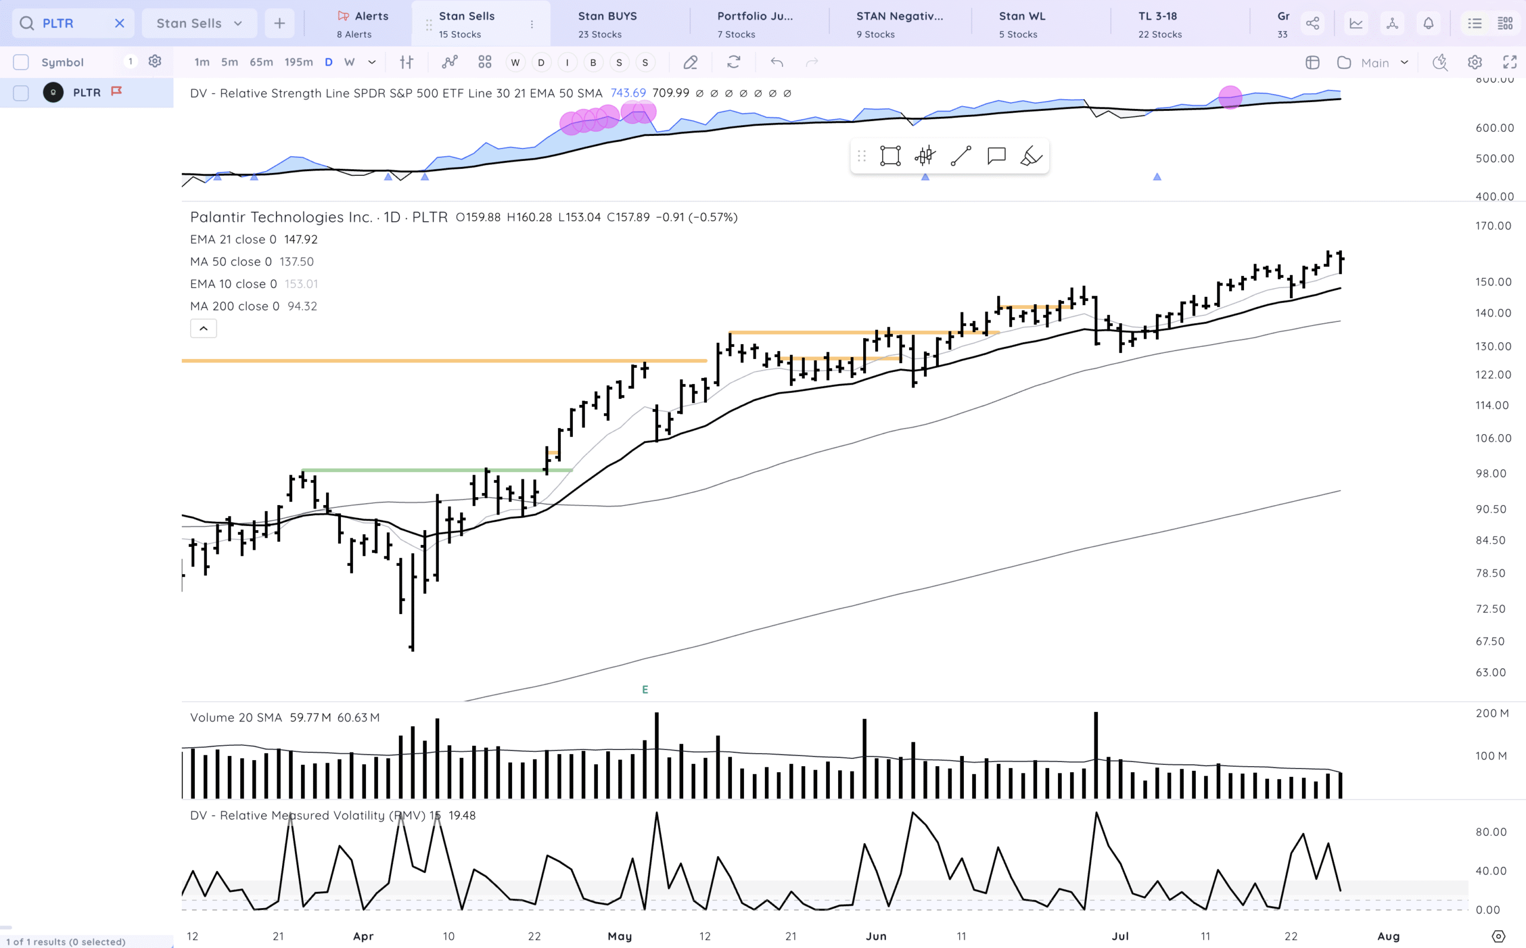Open the alerts bell icon

tap(1428, 23)
